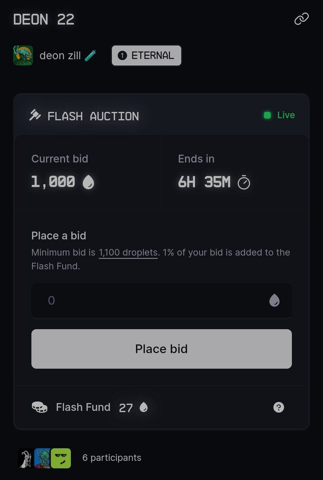View the green sunglasses participant avatar

(x=61, y=458)
